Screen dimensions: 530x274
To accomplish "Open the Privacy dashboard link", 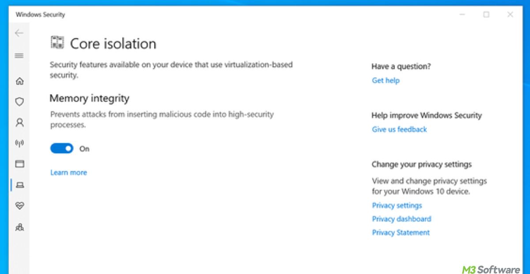I will point(401,219).
